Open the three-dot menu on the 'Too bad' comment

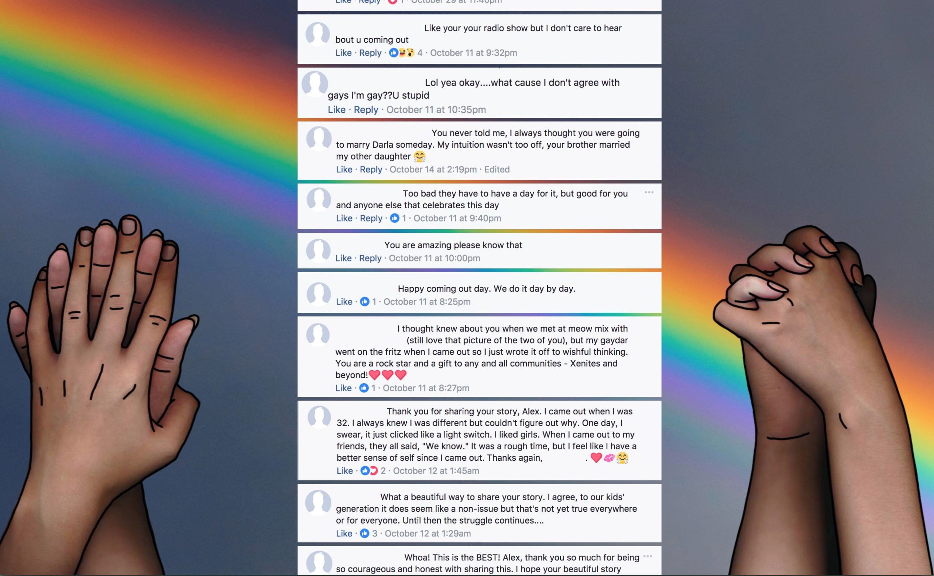coord(649,192)
